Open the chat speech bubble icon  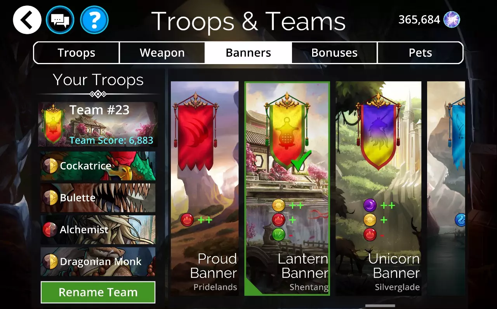pos(60,19)
